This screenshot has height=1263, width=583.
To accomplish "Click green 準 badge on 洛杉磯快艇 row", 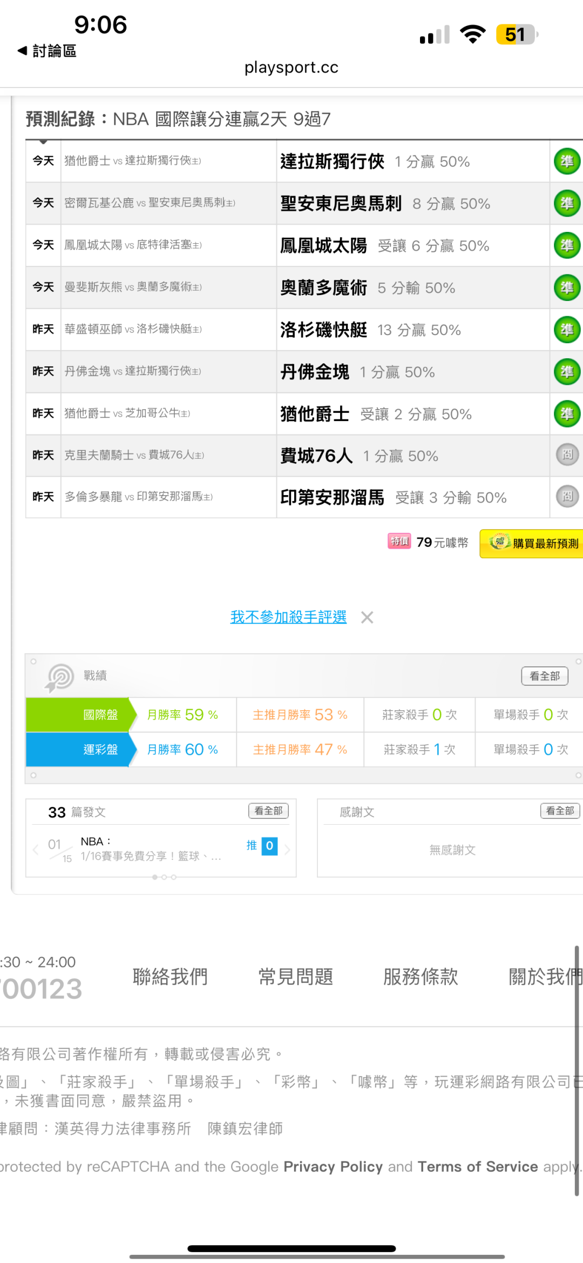I will coord(567,330).
